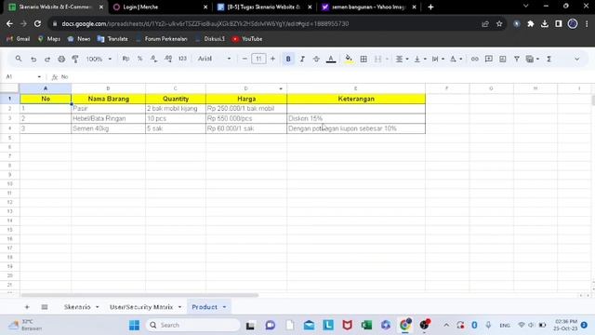Open the Windows Start menu
Screen dimensions: 595x335
coord(134,325)
